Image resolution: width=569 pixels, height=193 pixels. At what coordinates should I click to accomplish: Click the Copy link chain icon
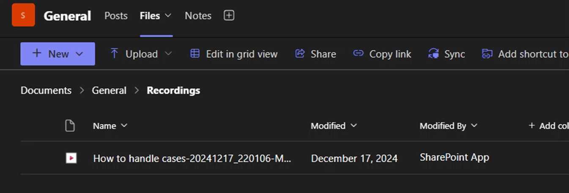358,54
